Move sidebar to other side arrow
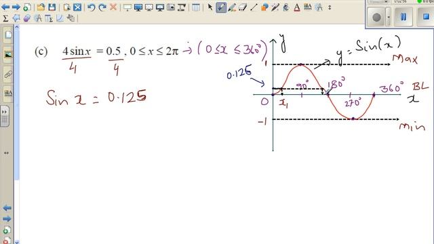 click(6, 152)
